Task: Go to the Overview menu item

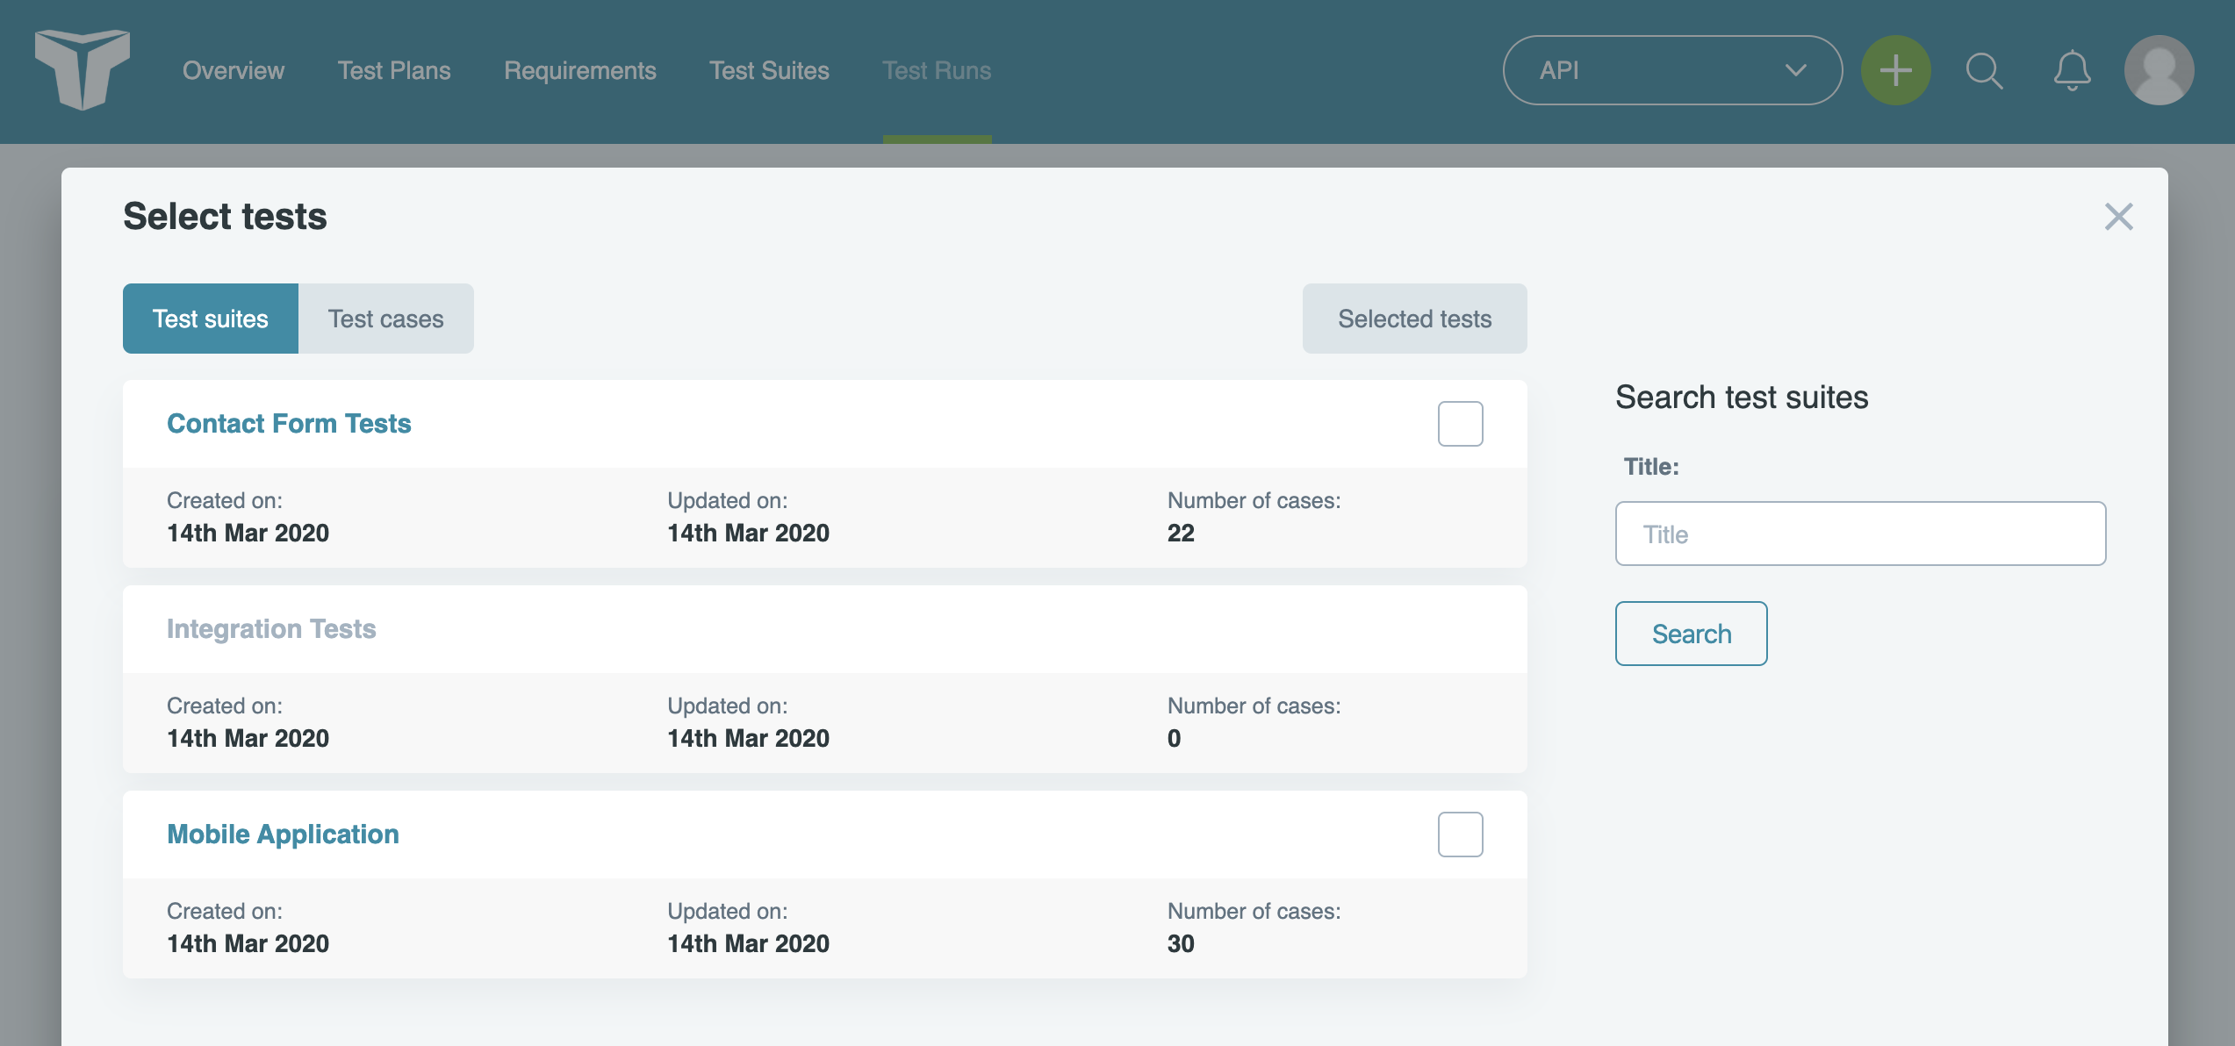Action: [234, 70]
